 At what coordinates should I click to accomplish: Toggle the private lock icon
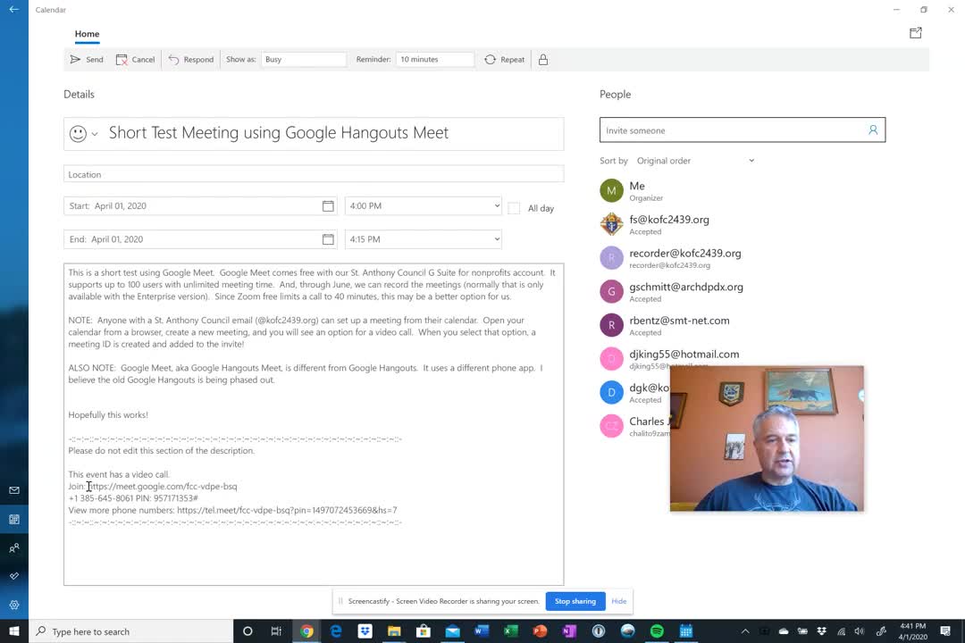click(x=543, y=60)
